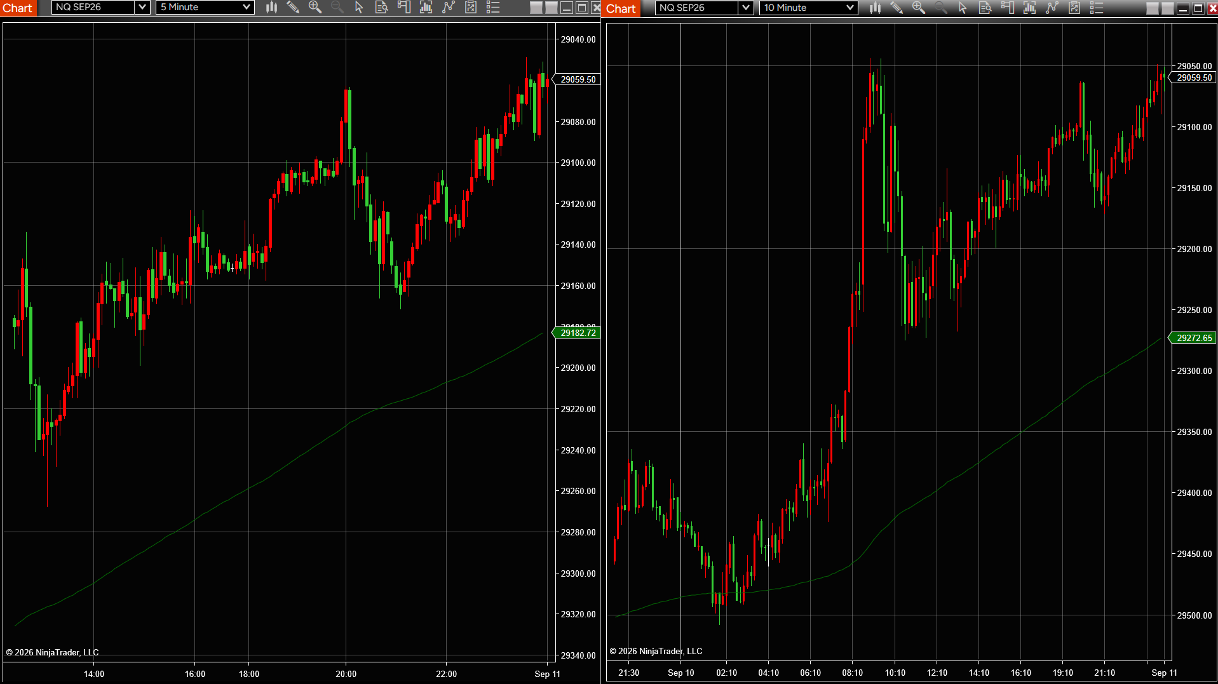Toggle chart trader icon in 10 Minute chart

coord(1007,8)
